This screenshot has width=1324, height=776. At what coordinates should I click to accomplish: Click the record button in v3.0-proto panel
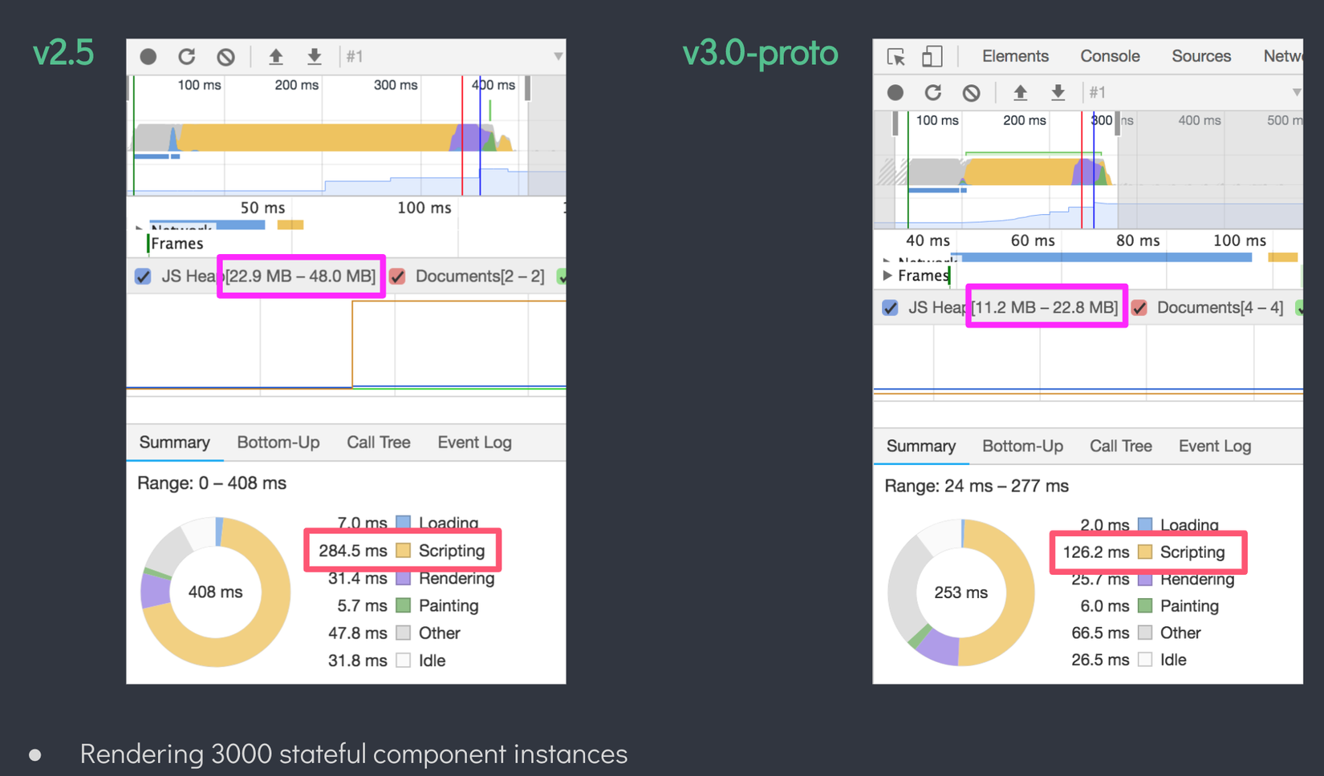point(896,92)
